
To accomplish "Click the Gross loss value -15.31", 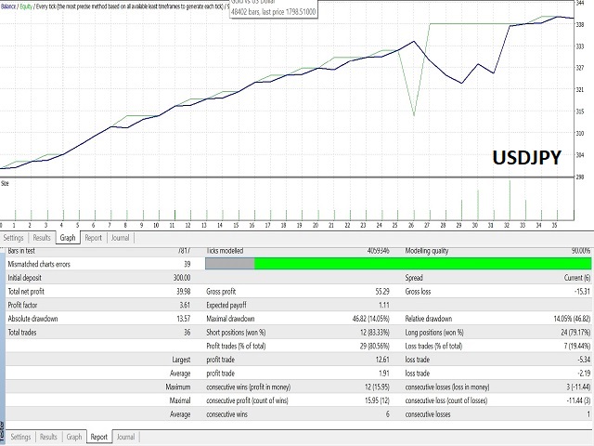I will pyautogui.click(x=583, y=291).
